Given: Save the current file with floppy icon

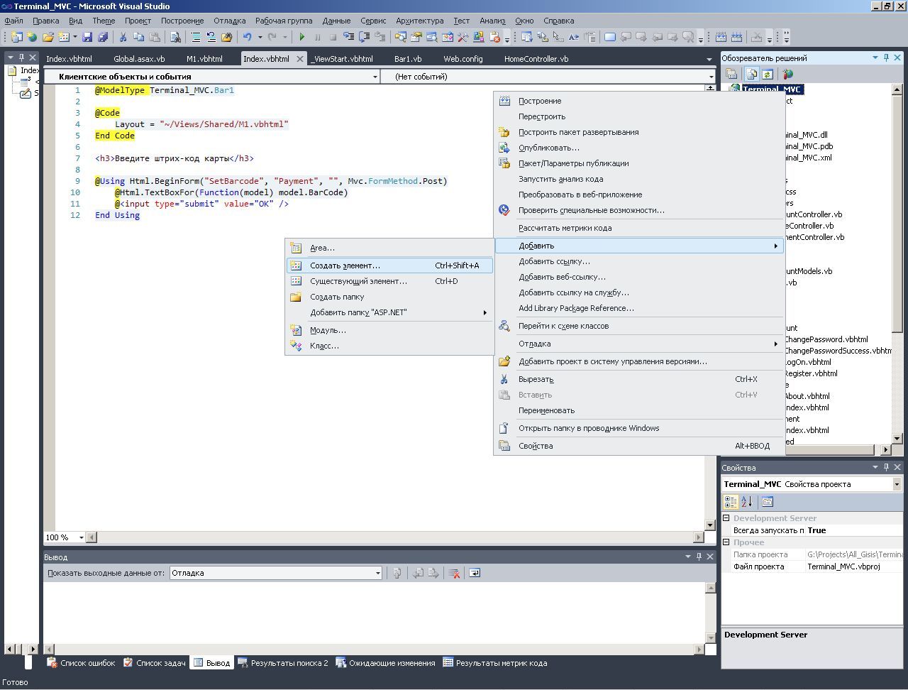Looking at the screenshot, I should click(x=87, y=37).
